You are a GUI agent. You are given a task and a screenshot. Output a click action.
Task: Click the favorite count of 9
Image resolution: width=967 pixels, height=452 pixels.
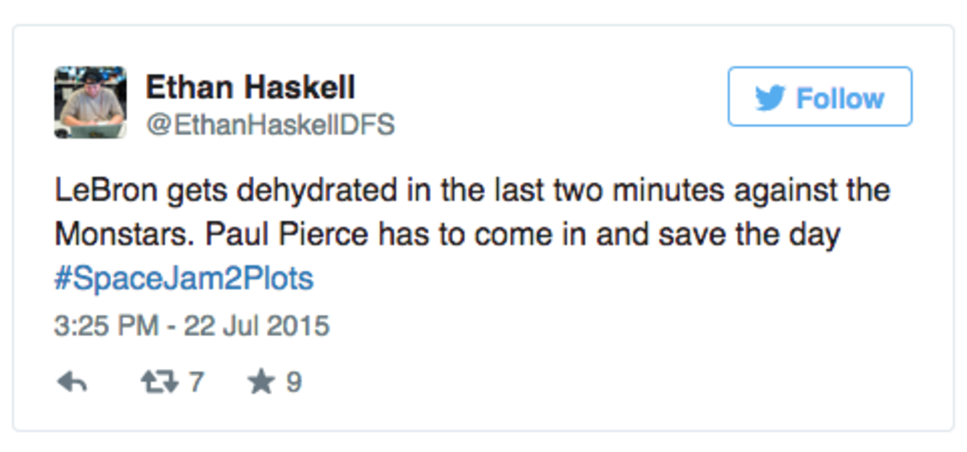[x=293, y=382]
